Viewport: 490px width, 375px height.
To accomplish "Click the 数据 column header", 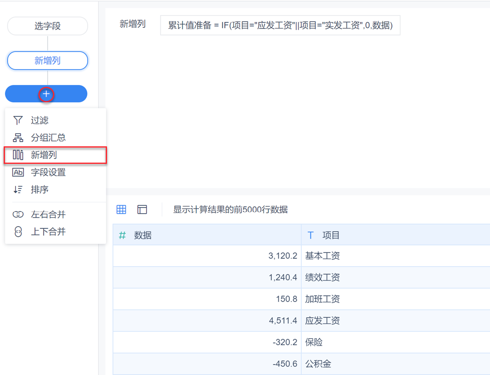I will (x=207, y=235).
